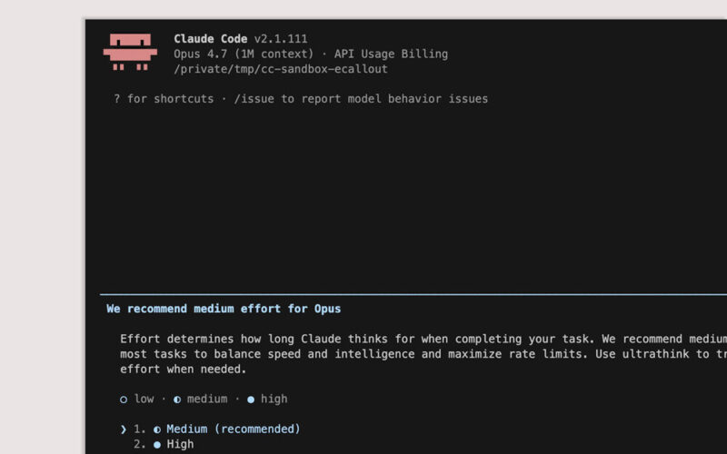Click the Opus 4.7 (1M context) model label

(244, 54)
